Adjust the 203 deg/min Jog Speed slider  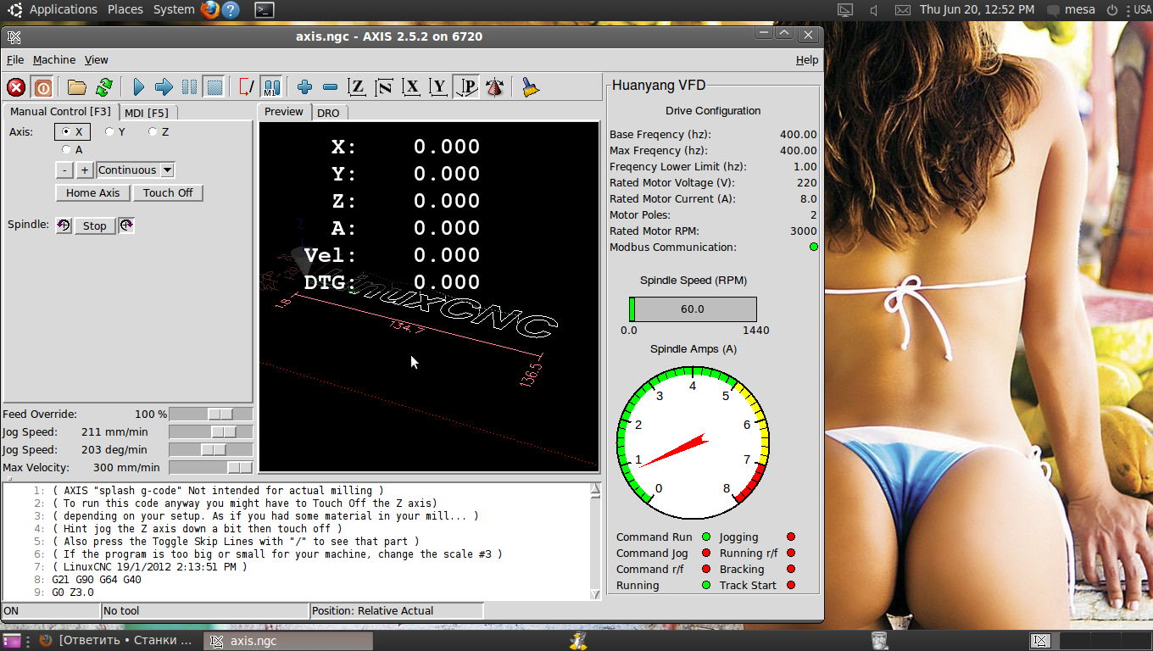click(211, 450)
